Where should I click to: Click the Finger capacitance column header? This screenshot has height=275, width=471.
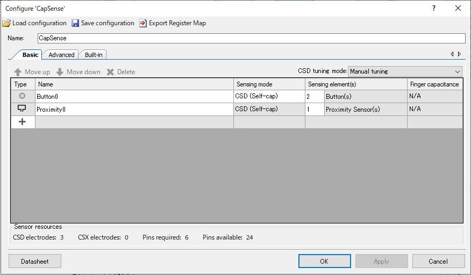[435, 84]
